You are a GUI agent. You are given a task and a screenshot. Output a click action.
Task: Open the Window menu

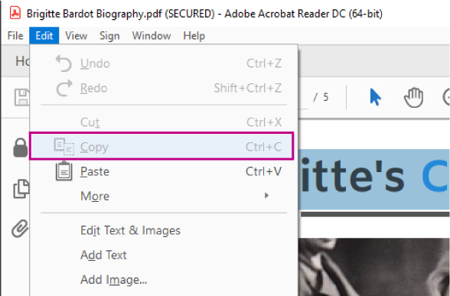click(x=152, y=35)
